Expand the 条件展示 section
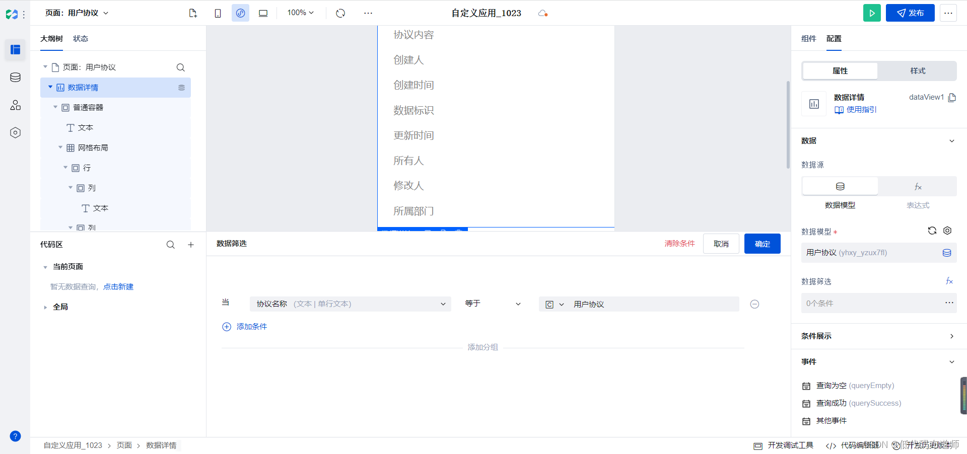Screen dimensions: 967x454 952,336
